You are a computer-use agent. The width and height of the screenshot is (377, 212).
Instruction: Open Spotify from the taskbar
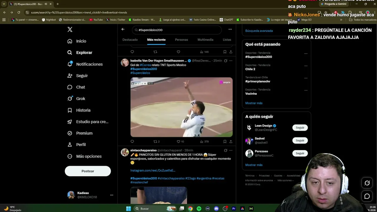pos(199,209)
